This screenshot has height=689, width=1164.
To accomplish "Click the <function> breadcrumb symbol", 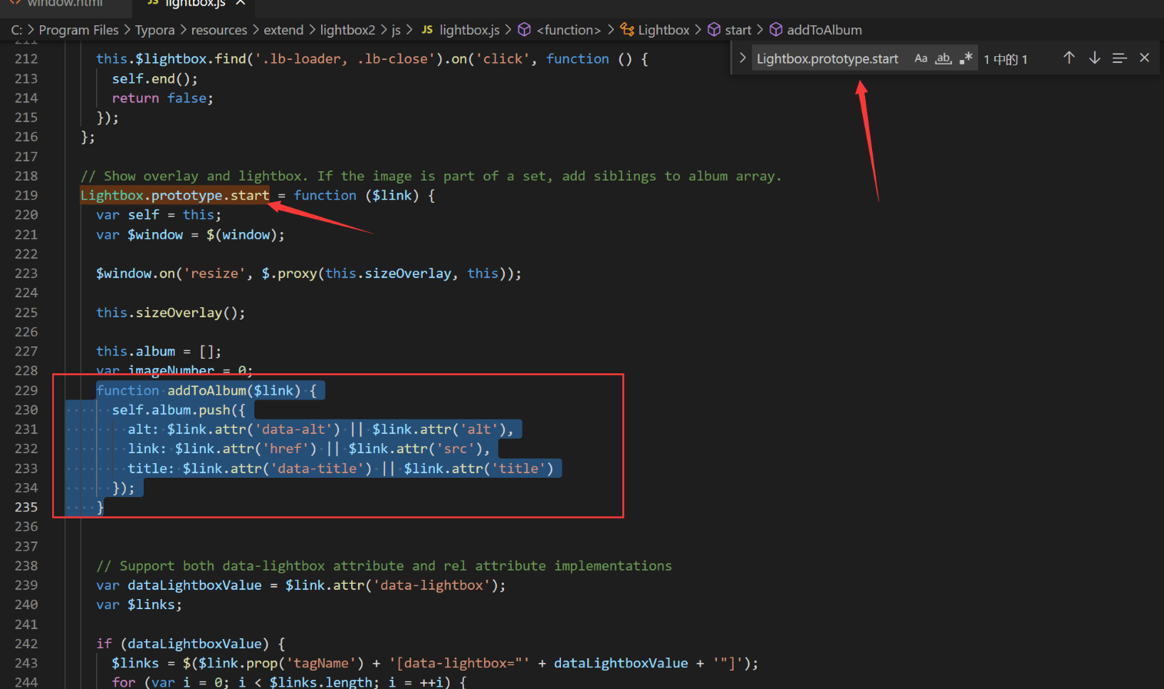I will (x=559, y=30).
